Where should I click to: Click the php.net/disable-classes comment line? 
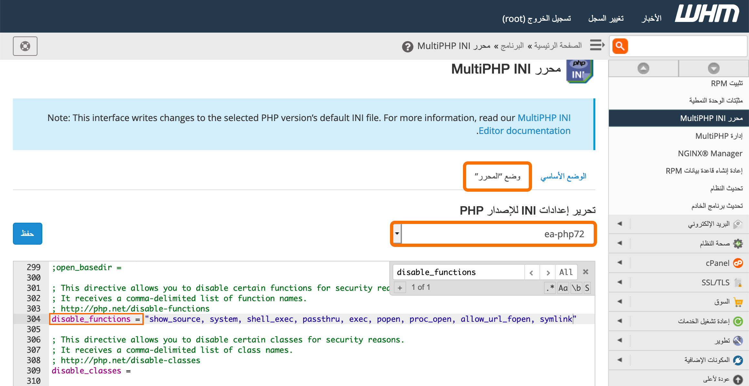(126, 360)
